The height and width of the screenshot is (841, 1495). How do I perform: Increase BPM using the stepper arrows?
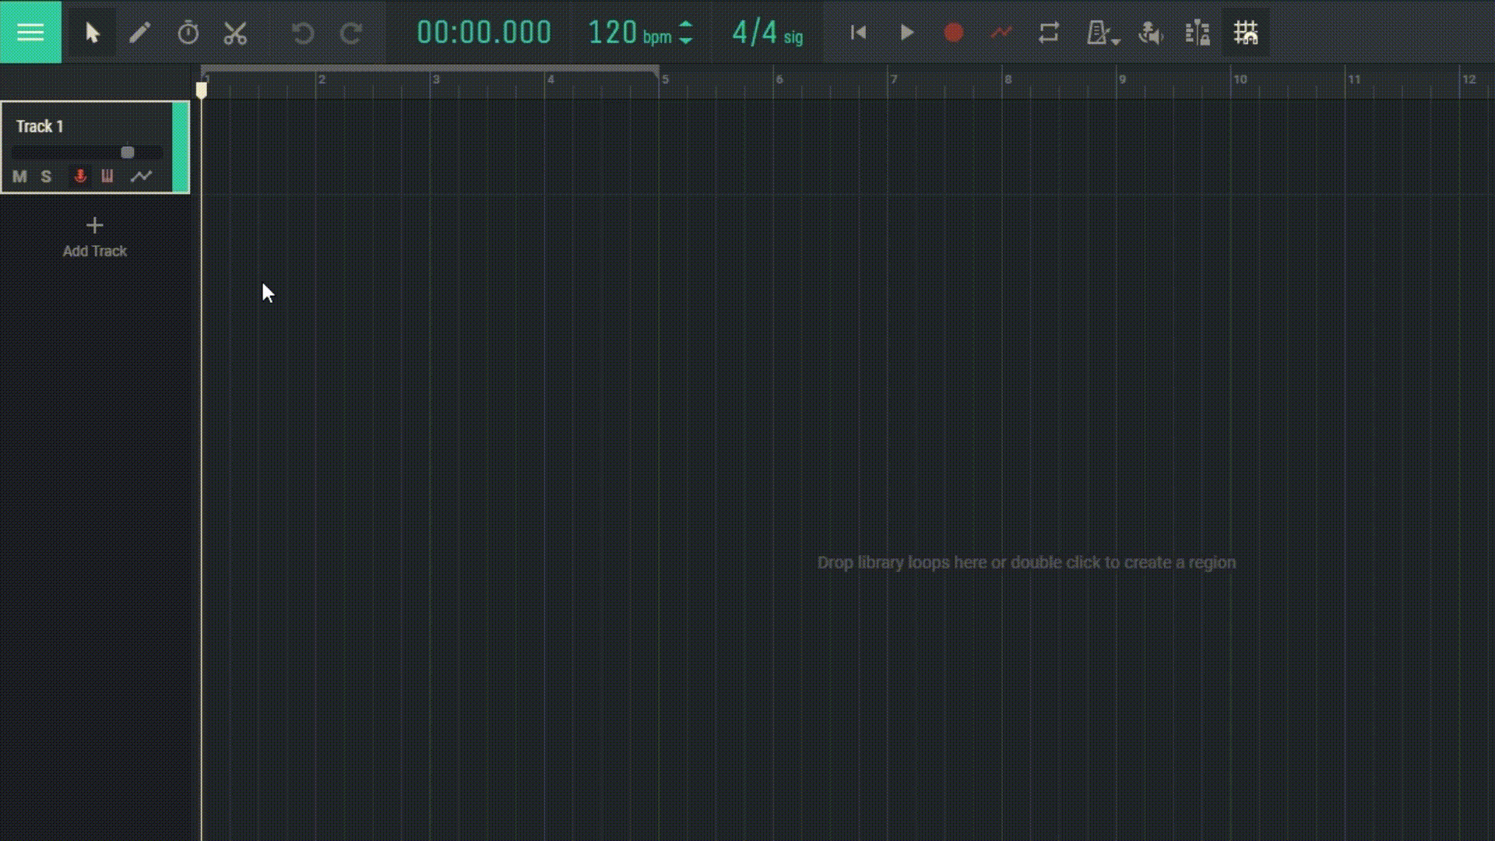(x=685, y=26)
